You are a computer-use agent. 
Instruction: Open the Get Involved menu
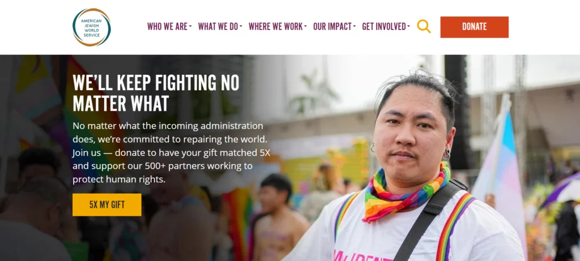pos(384,27)
